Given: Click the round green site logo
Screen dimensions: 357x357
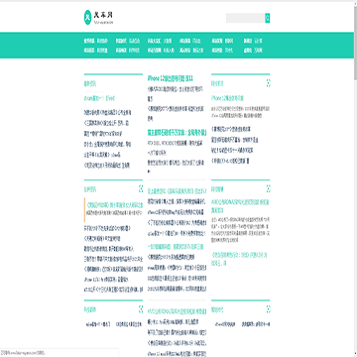Looking at the screenshot, I should (x=87, y=17).
